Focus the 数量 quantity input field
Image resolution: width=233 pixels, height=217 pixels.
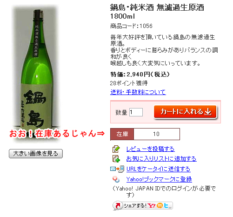[x=136, y=112]
